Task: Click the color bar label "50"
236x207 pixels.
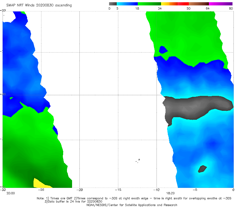Action: pyautogui.click(x=188, y=9)
